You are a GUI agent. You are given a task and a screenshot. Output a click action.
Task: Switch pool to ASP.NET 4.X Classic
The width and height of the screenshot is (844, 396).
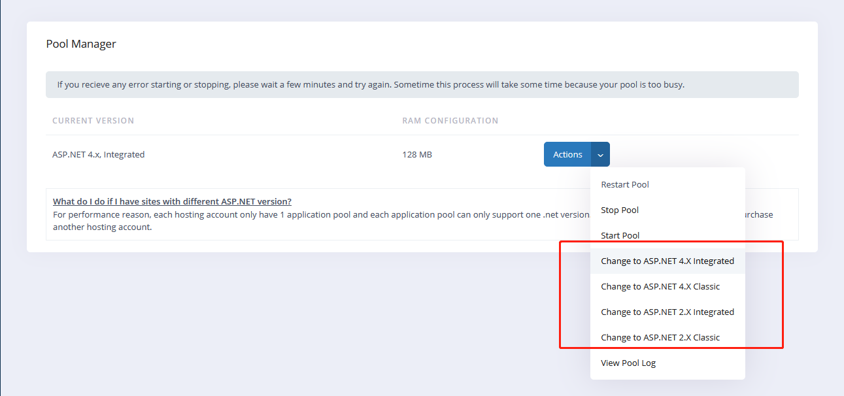(x=660, y=286)
